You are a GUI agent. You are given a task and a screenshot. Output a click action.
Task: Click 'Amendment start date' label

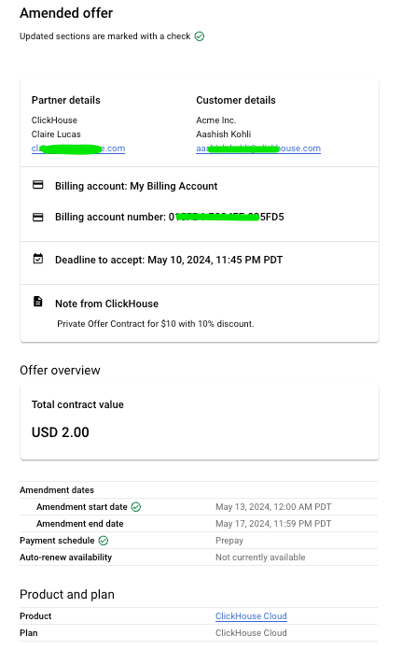coord(82,507)
